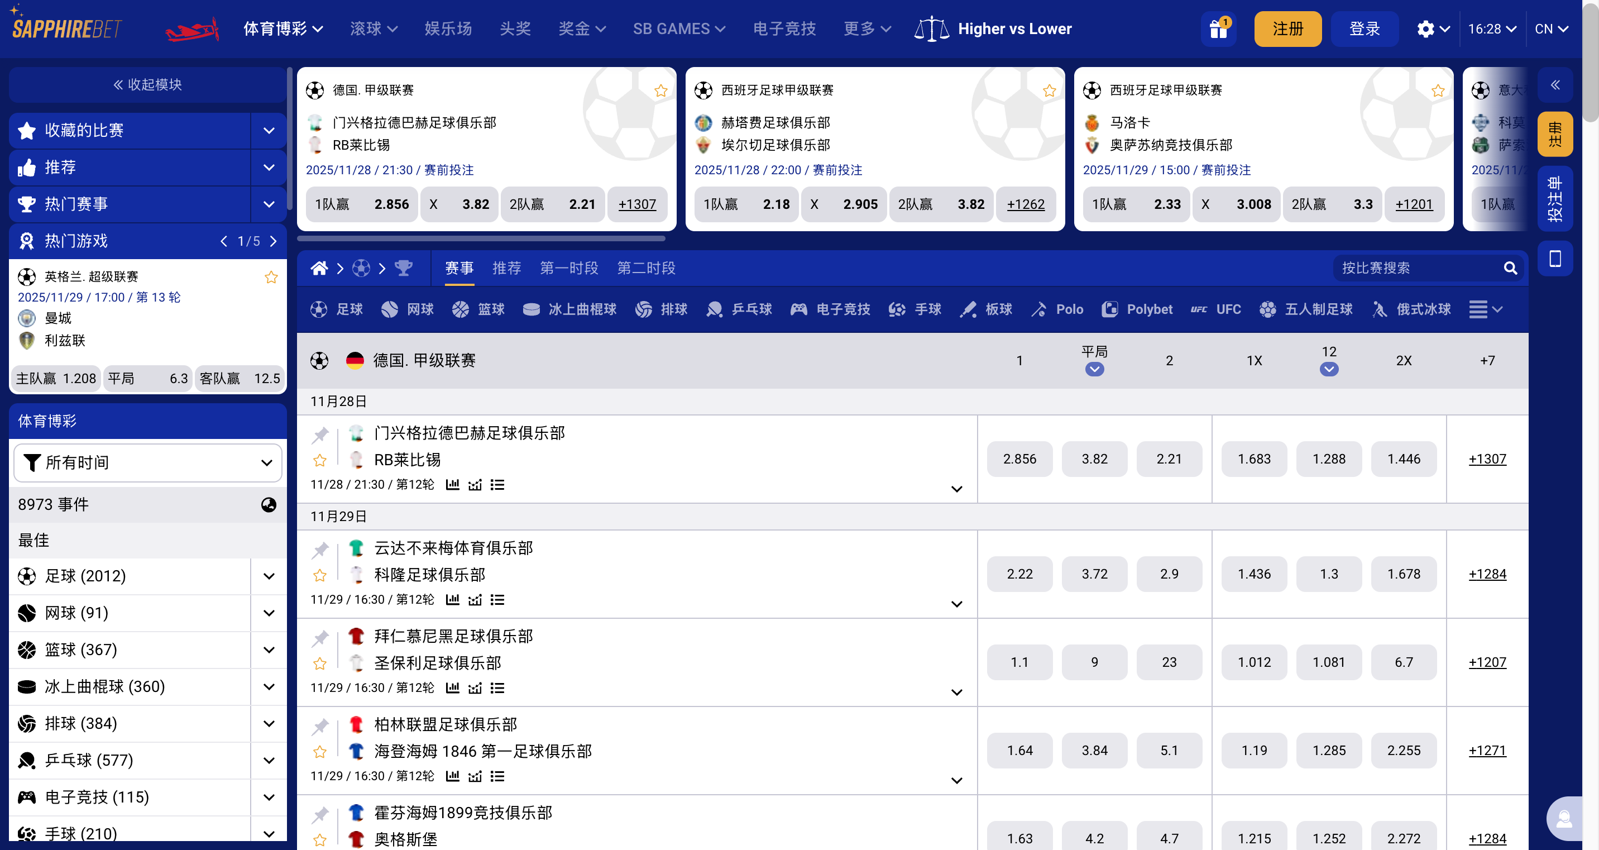
Task: Switch to 第一时段 tab
Action: [x=568, y=268]
